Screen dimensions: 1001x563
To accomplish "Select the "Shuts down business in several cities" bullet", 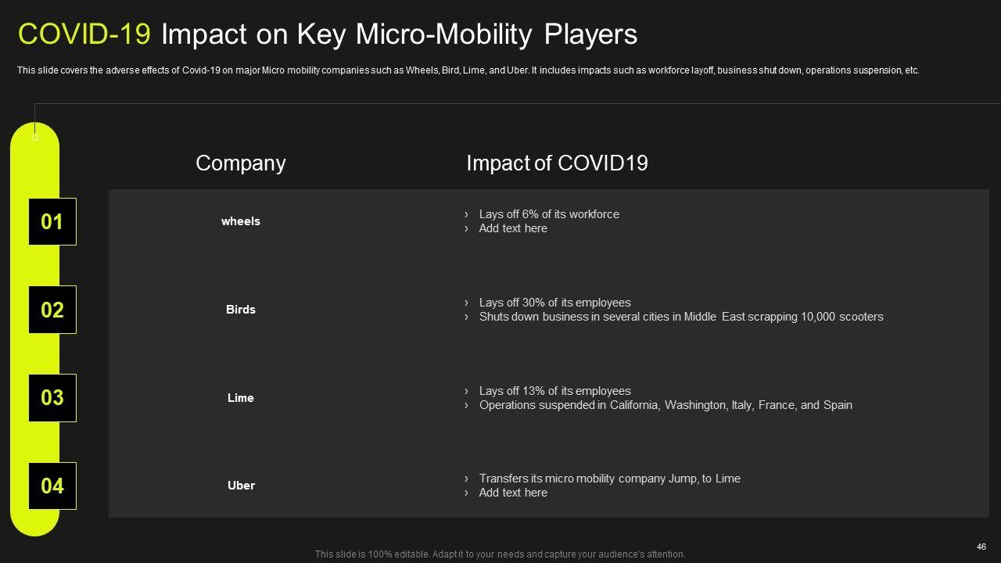I will point(680,317).
